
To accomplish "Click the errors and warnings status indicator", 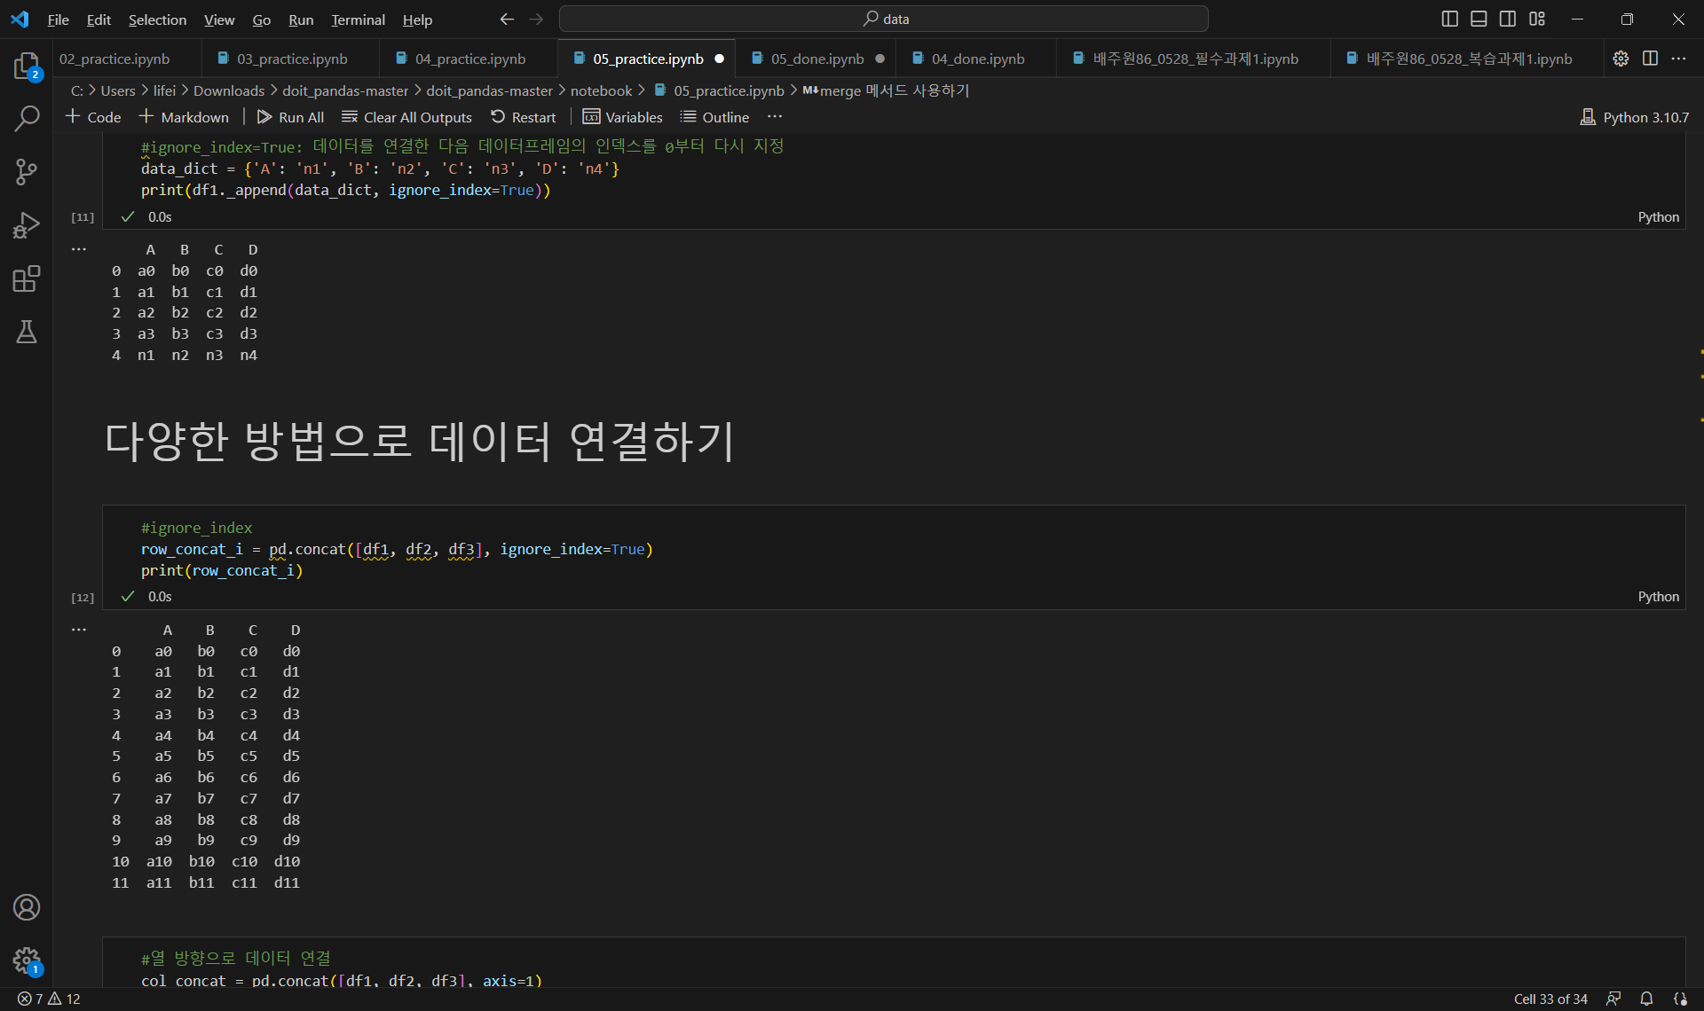I will (x=49, y=999).
